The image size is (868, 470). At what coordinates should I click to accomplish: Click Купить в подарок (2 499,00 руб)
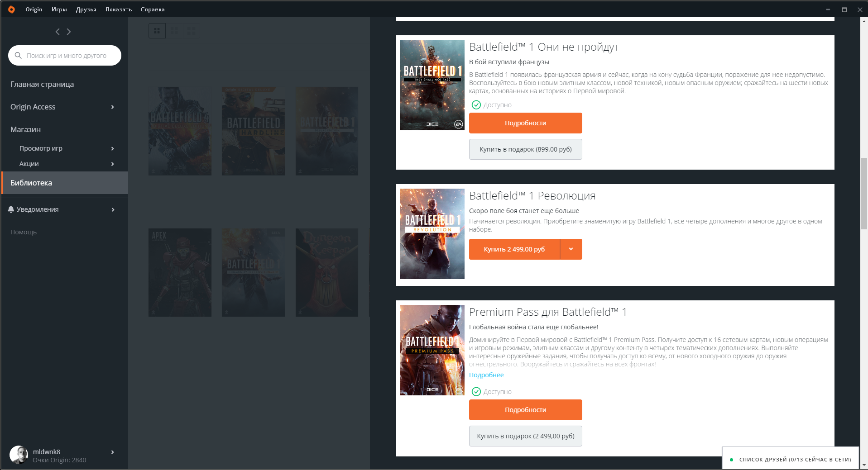pyautogui.click(x=526, y=436)
